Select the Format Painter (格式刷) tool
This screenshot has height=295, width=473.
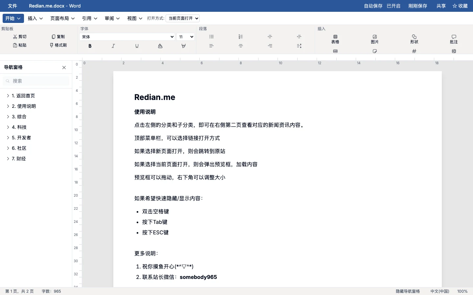click(58, 45)
